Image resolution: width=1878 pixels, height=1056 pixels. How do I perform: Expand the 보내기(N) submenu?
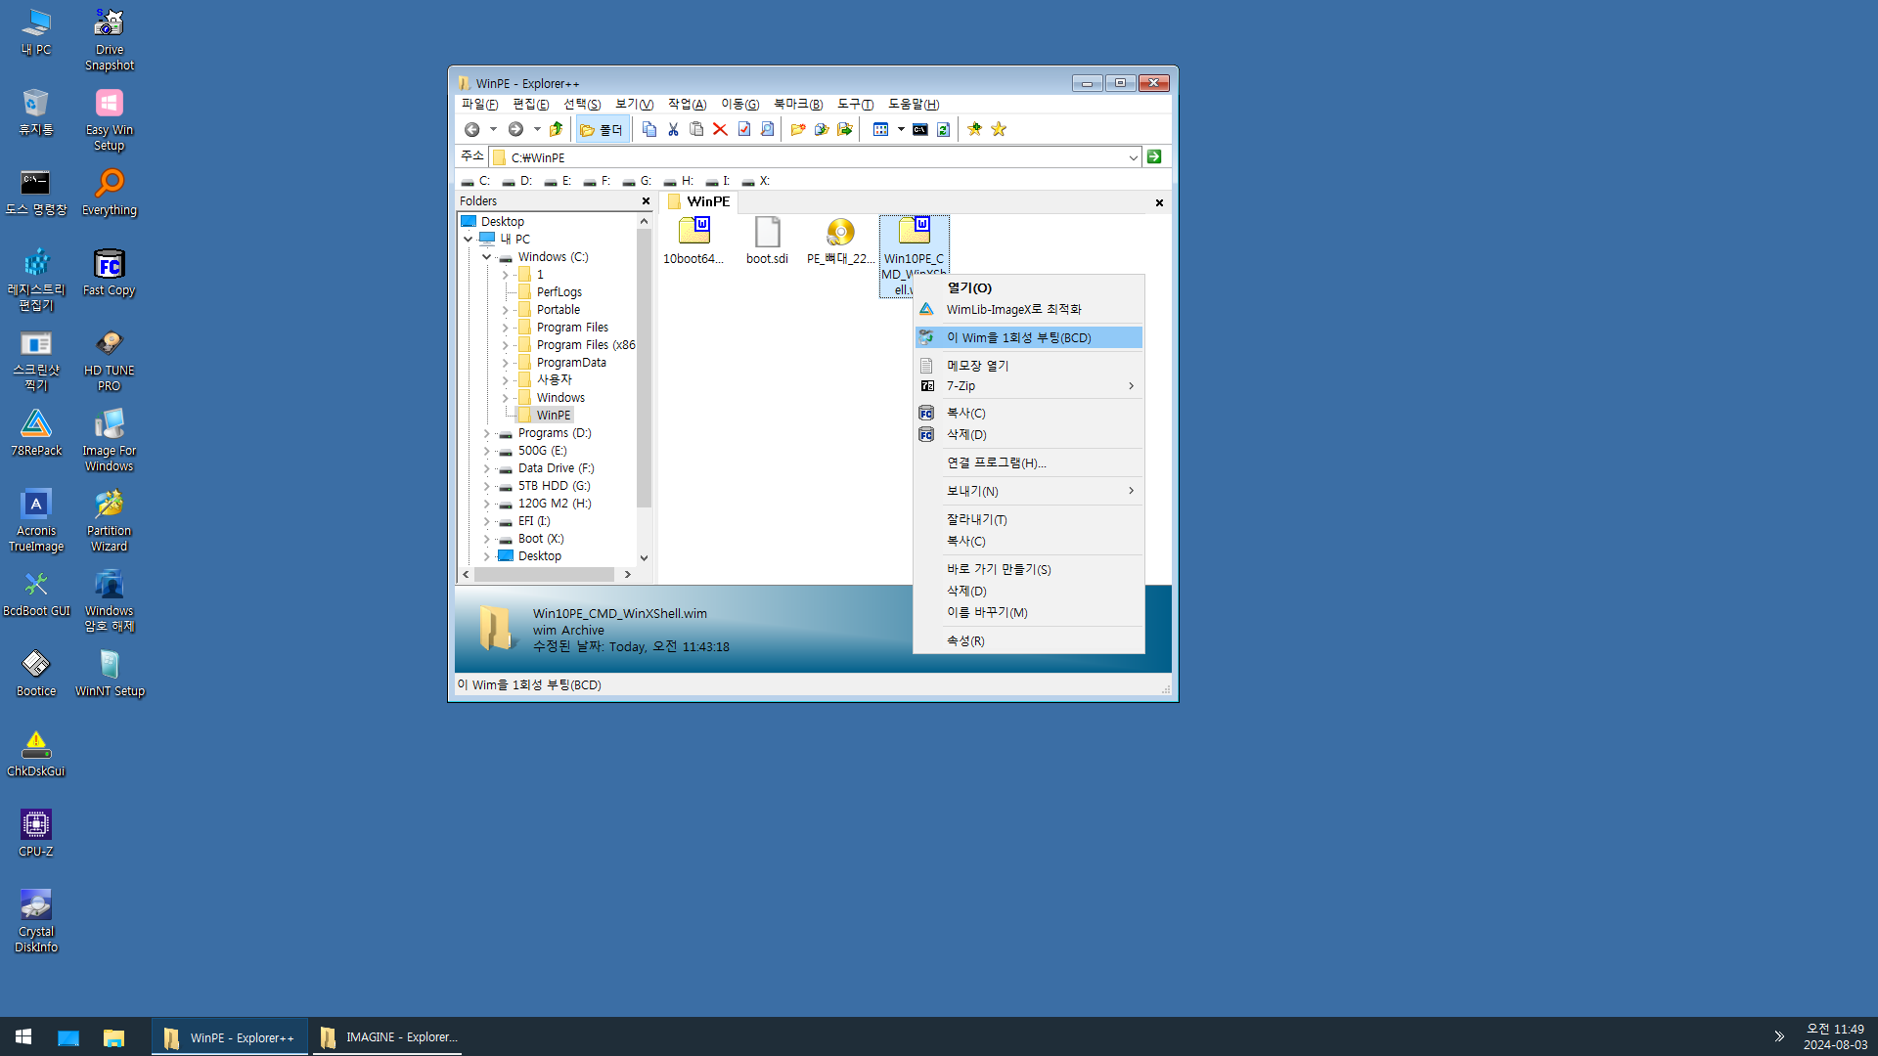[1029, 491]
